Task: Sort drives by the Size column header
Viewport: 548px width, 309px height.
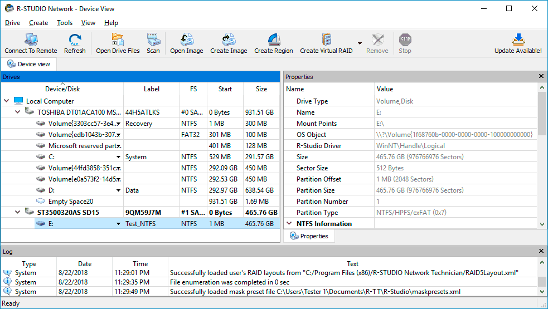Action: click(x=261, y=89)
